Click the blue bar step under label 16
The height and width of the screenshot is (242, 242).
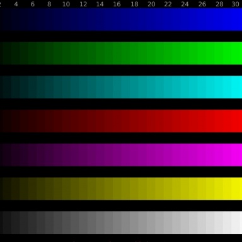point(117,20)
